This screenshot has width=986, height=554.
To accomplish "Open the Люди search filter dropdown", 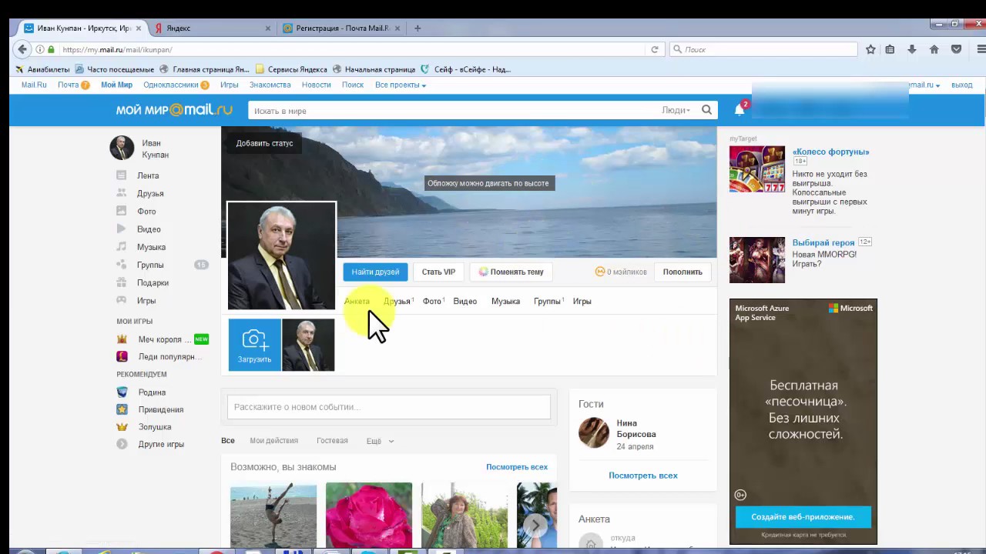I will (x=676, y=110).
